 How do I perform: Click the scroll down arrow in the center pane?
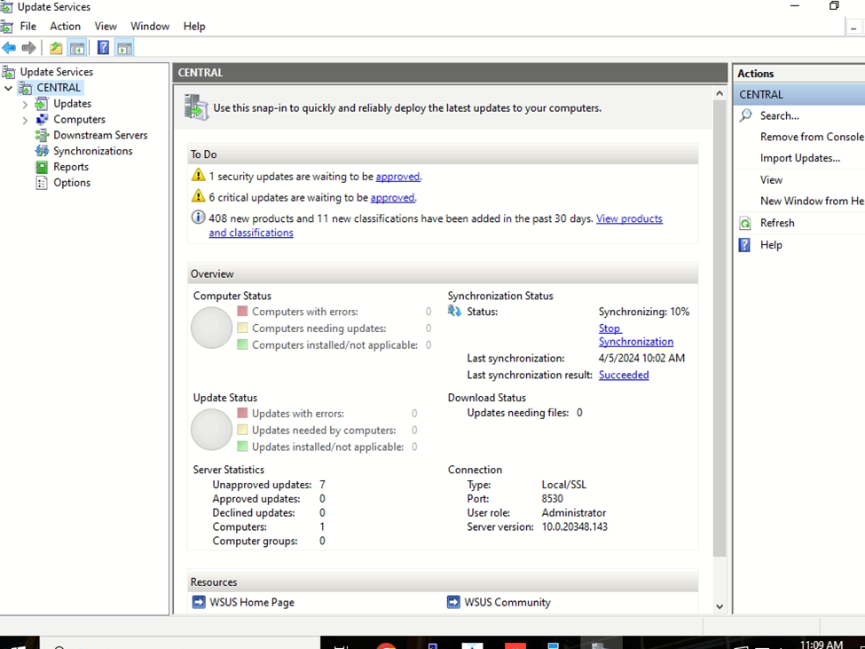click(x=719, y=606)
